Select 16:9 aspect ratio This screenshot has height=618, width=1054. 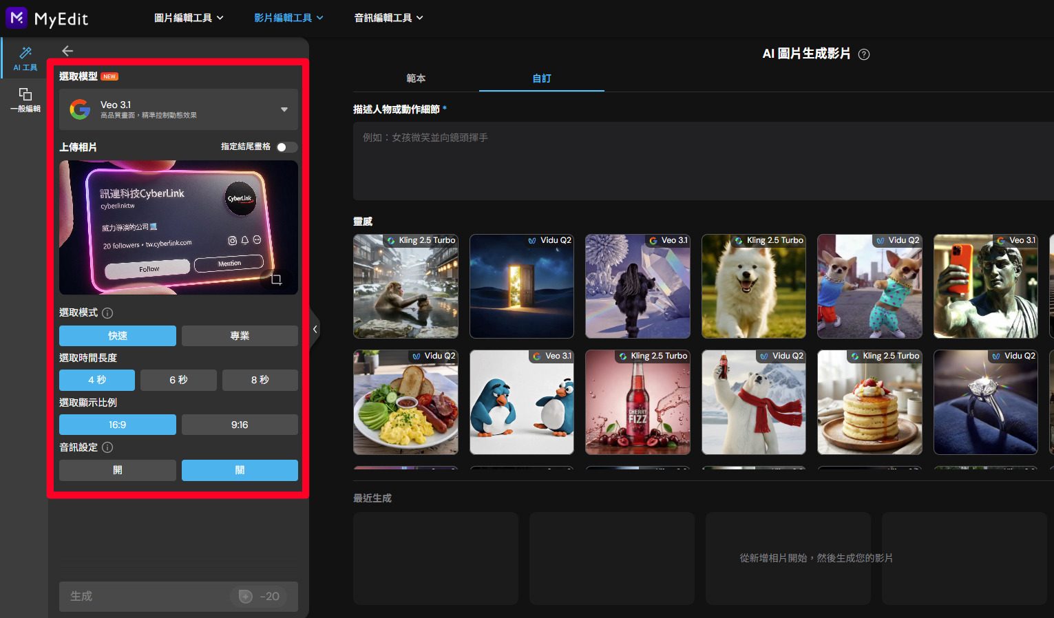pyautogui.click(x=118, y=425)
